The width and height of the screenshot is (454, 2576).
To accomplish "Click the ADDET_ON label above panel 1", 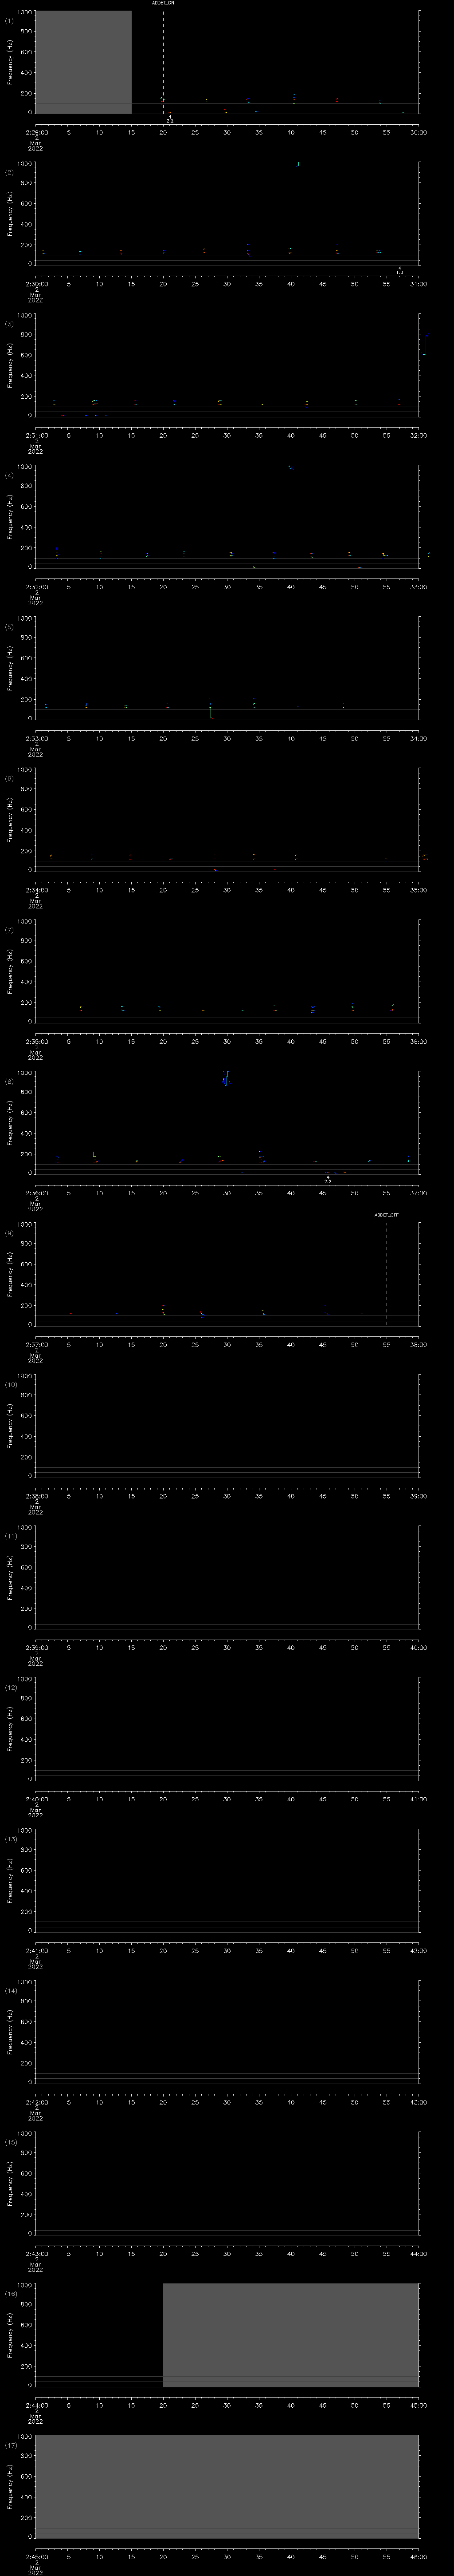I will (163, 4).
